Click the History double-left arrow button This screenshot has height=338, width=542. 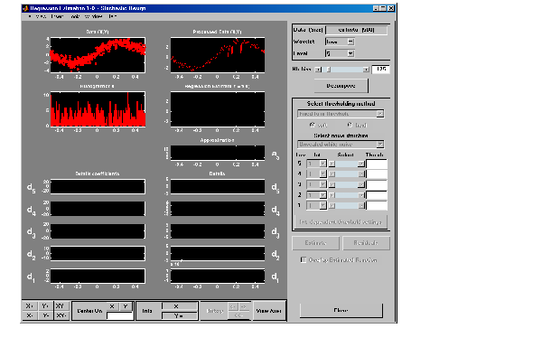pyautogui.click(x=238, y=315)
